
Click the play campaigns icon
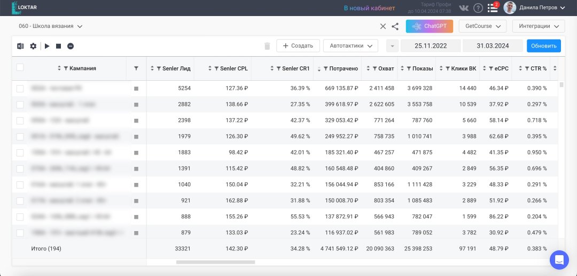pyautogui.click(x=47, y=46)
